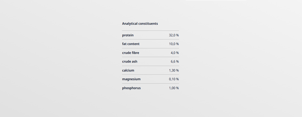Click the 0,10 % magnesium value

pyautogui.click(x=174, y=79)
